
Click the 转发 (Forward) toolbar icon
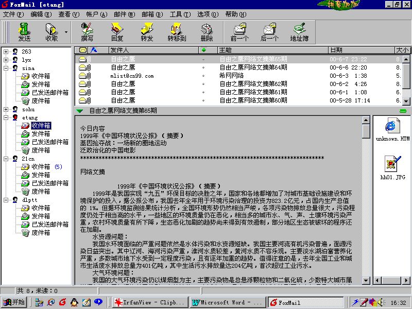click(x=147, y=31)
